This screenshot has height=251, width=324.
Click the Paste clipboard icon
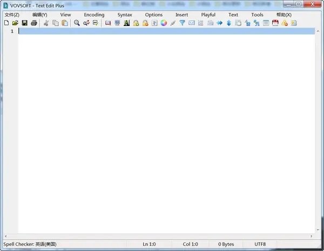click(x=65, y=23)
